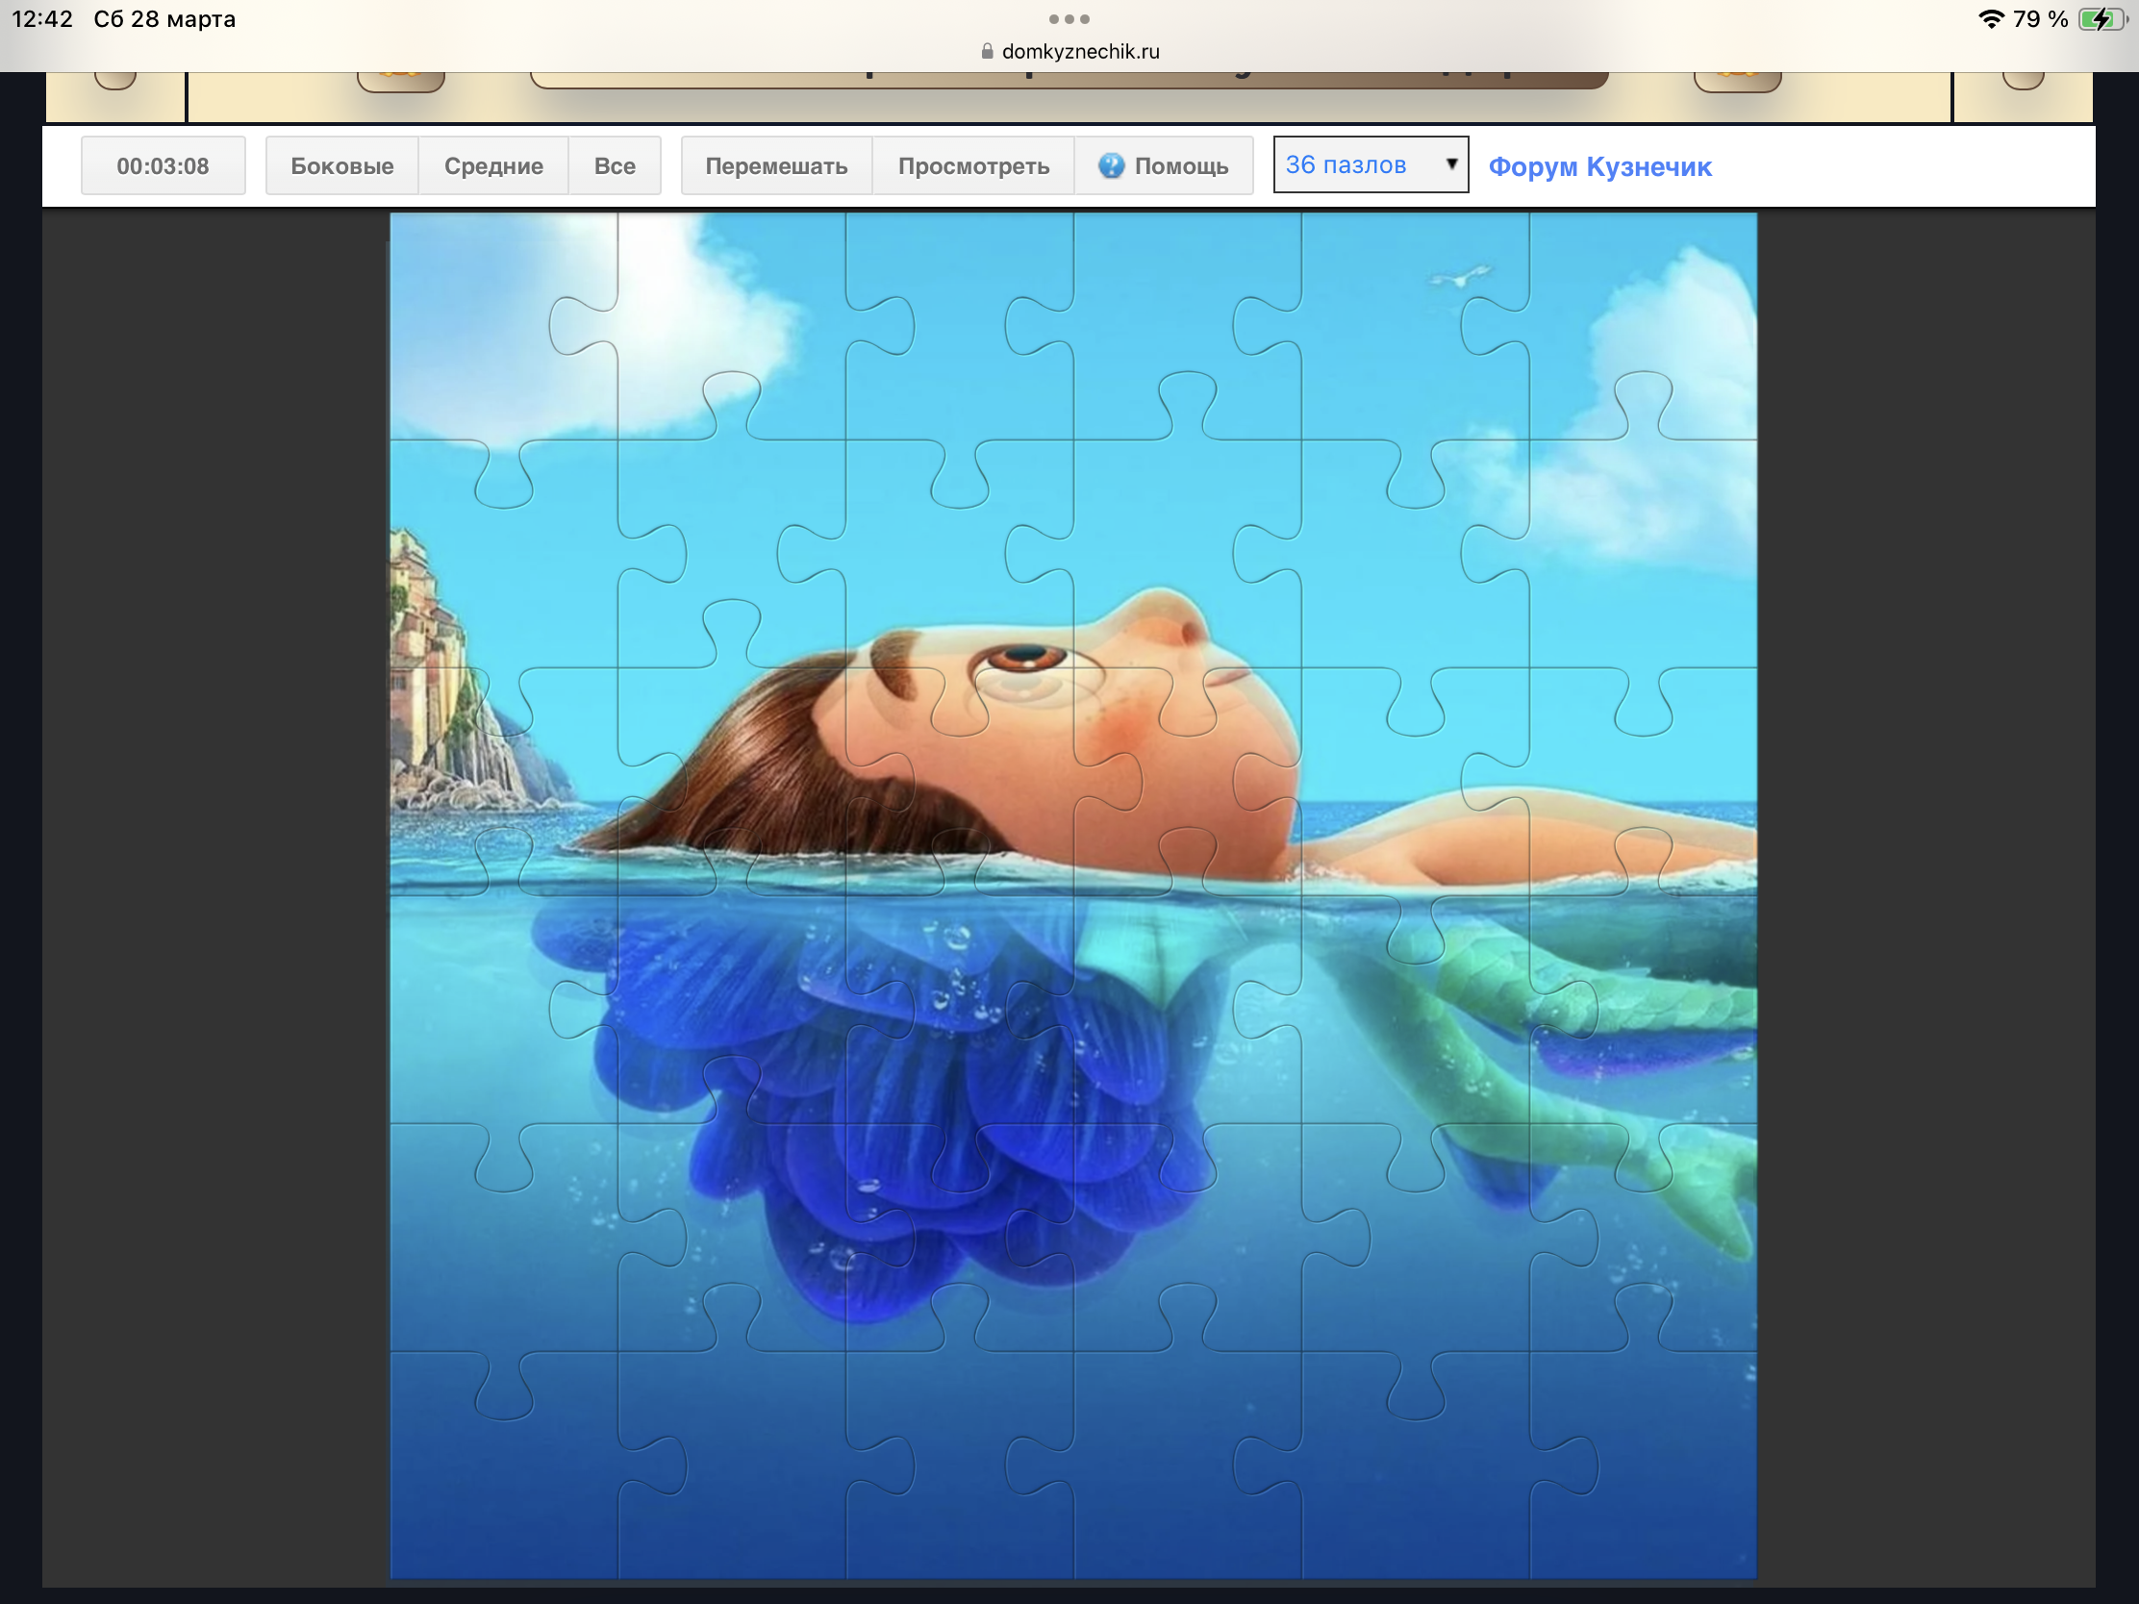Tap the charging battery icon
The image size is (2139, 1604).
(x=2101, y=19)
